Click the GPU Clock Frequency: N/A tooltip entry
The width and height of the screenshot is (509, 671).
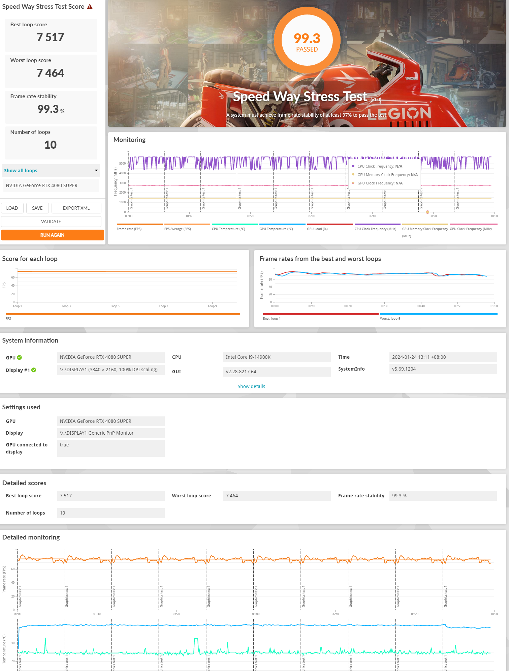377,183
